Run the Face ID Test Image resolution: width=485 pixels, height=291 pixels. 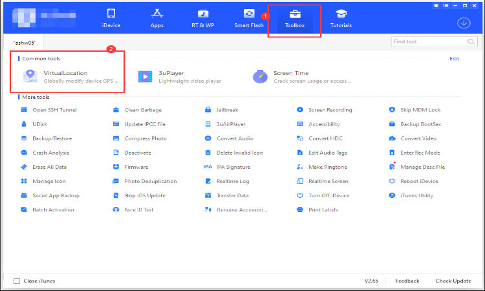point(133,210)
